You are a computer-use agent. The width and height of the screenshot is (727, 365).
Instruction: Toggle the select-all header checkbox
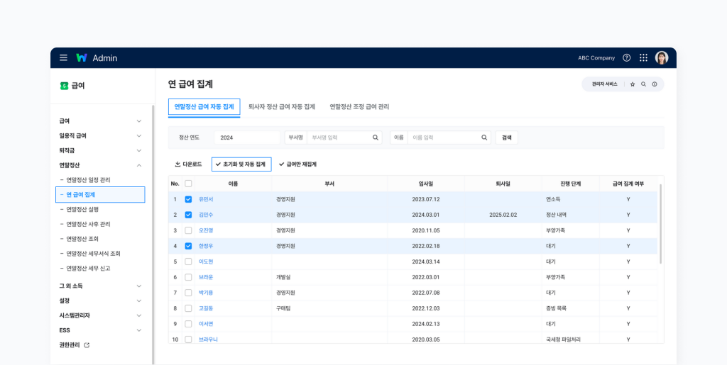coord(188,184)
